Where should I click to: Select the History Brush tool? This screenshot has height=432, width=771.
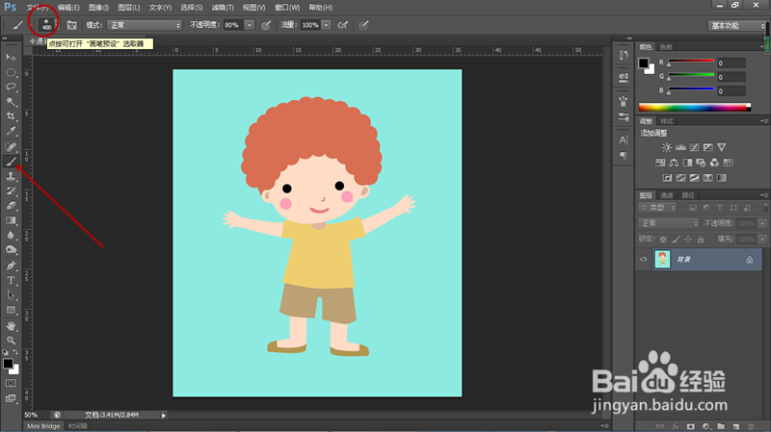coord(11,191)
